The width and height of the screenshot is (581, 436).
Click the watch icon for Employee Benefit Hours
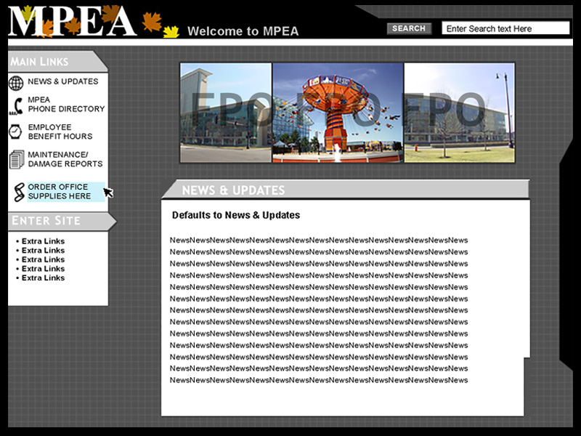[x=15, y=132]
